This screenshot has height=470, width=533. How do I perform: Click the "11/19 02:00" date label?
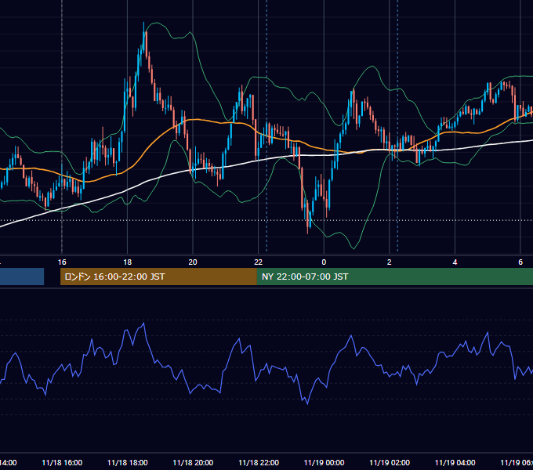[390, 463]
